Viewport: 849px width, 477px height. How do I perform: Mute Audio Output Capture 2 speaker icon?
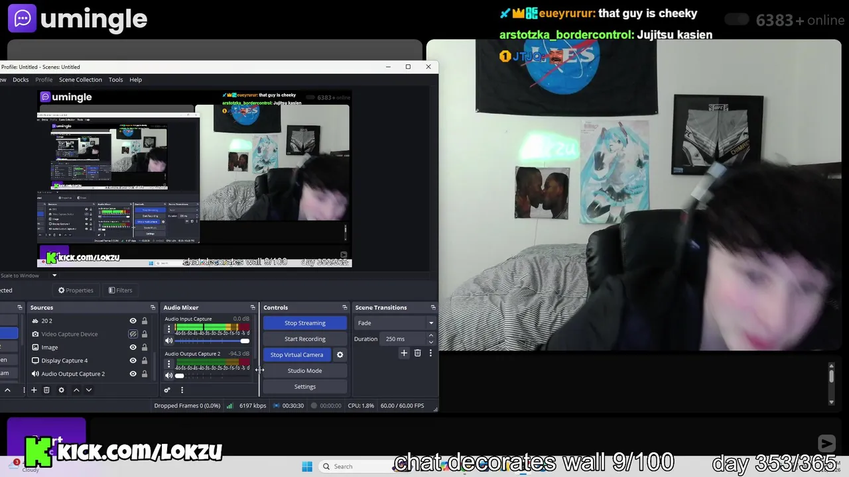point(168,376)
